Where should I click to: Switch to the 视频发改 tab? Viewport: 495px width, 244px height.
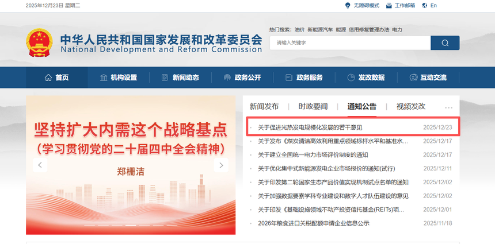point(411,106)
